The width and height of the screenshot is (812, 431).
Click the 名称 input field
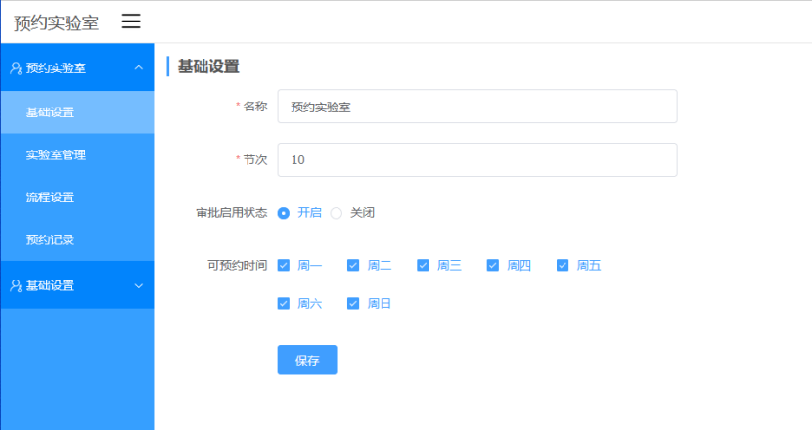(x=477, y=107)
